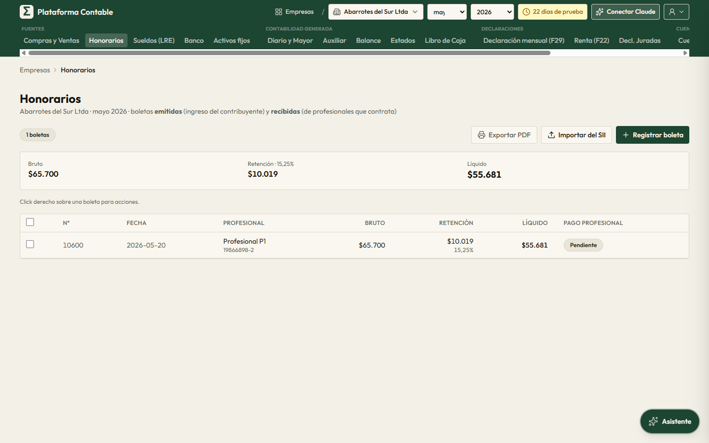Screen dimensions: 709x443
Task: Click the Pendiente payment status badge
Action: (x=583, y=245)
